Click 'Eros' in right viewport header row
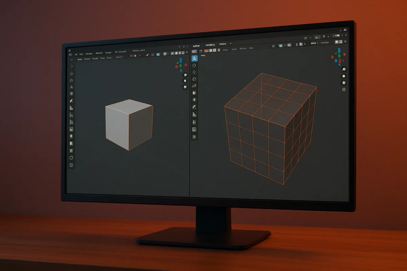Screen dimensions: 407x271 (x=251, y=48)
